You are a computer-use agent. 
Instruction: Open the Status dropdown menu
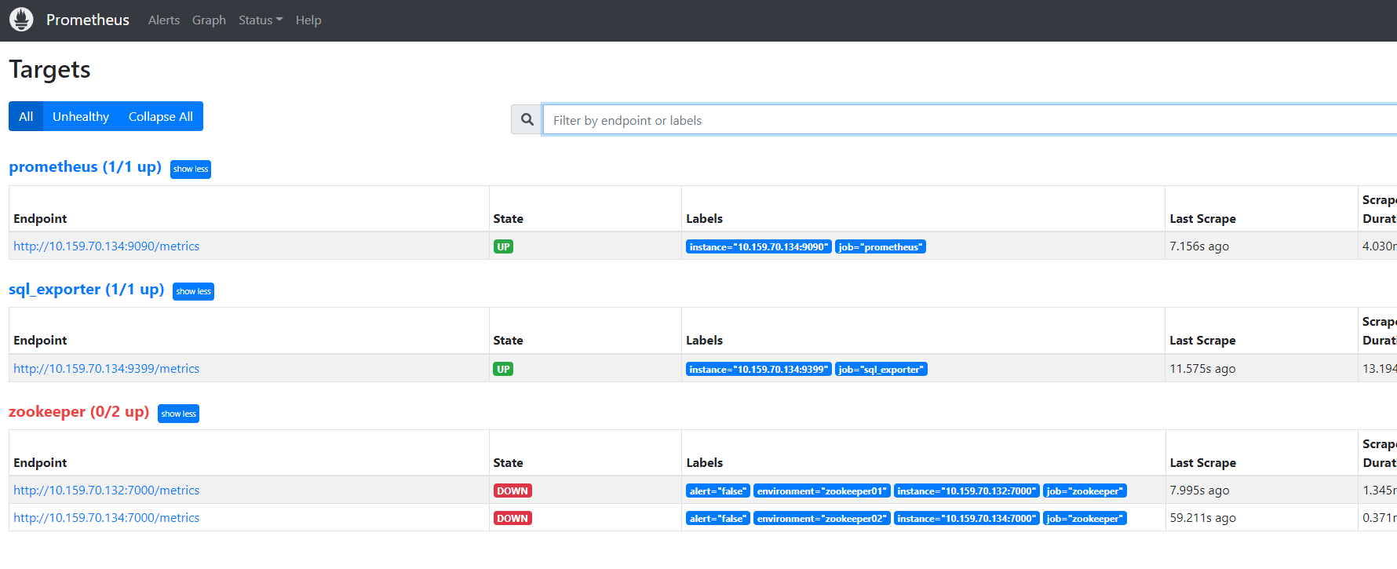point(260,20)
